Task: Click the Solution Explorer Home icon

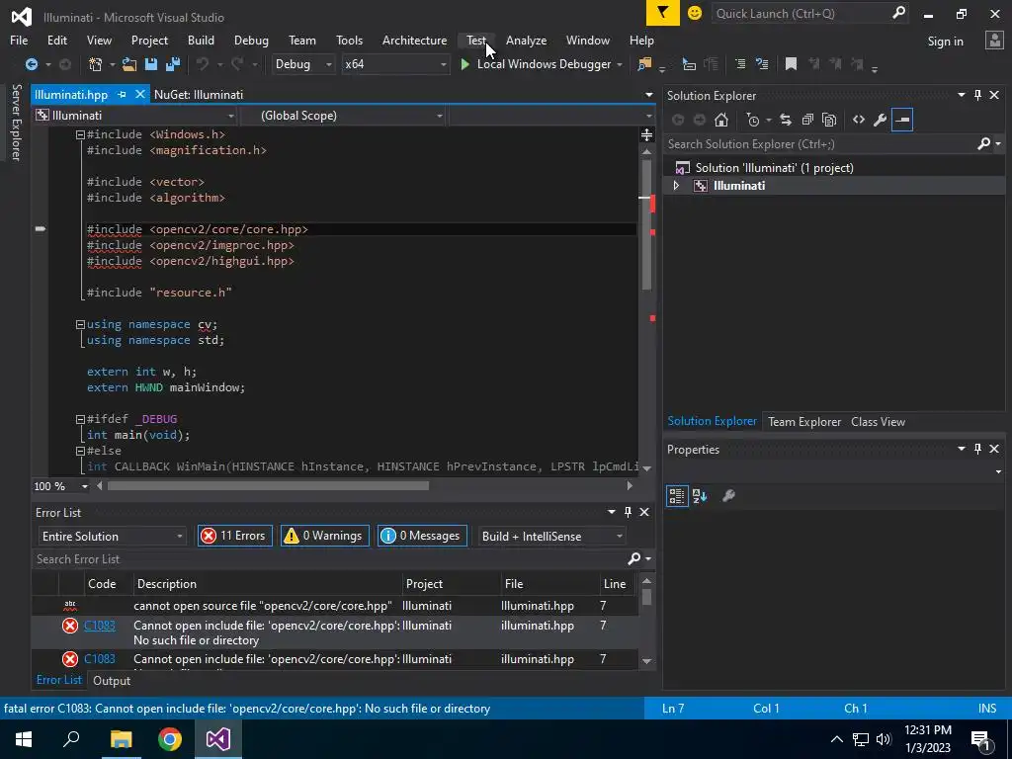Action: click(x=721, y=120)
